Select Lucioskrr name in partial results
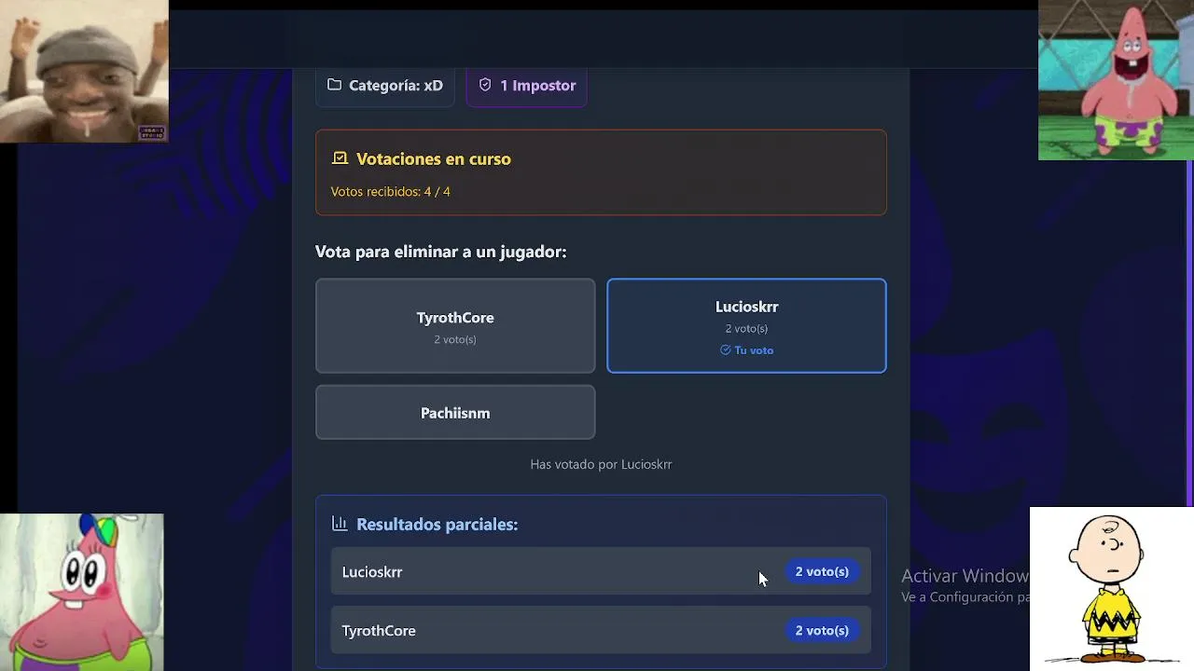 [x=372, y=572]
